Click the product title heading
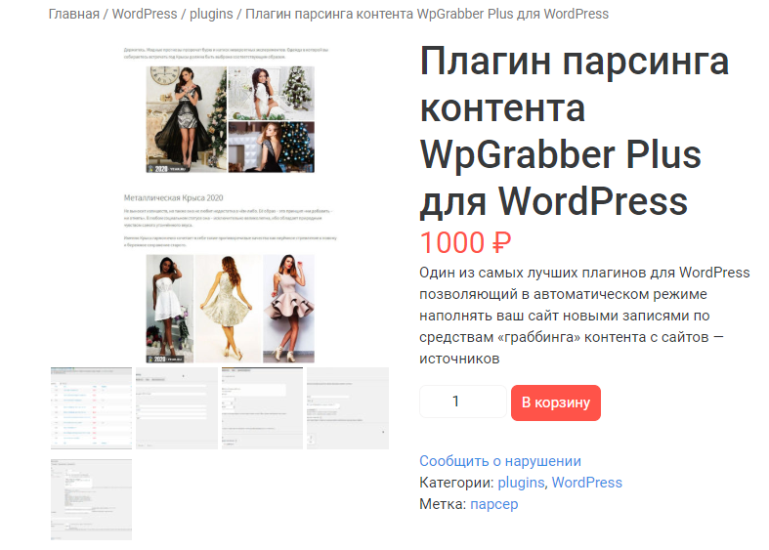 coord(575,131)
